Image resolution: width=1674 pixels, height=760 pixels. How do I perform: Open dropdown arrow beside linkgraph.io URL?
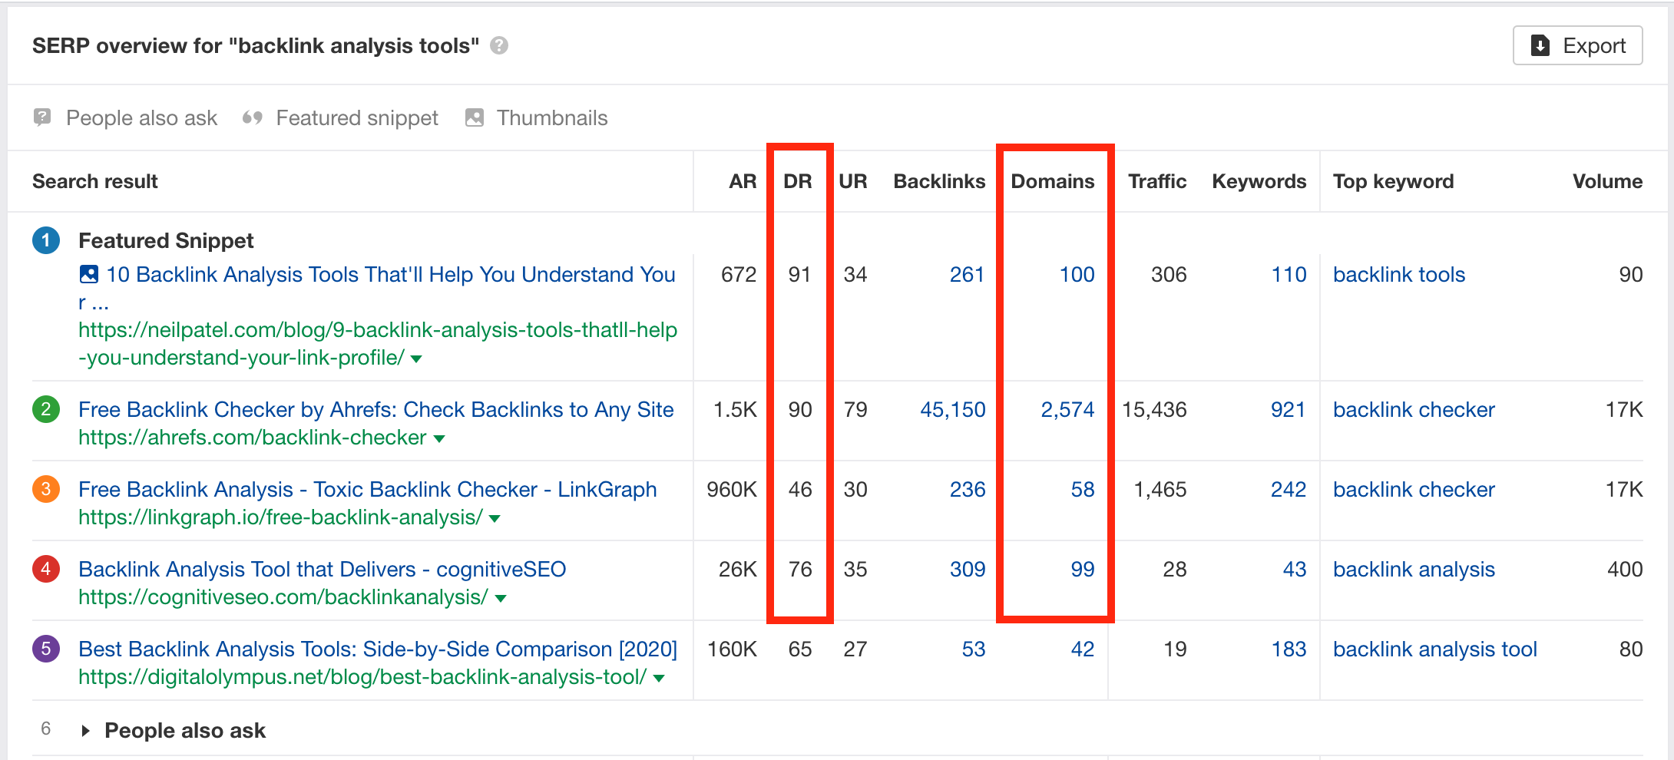pos(495,519)
